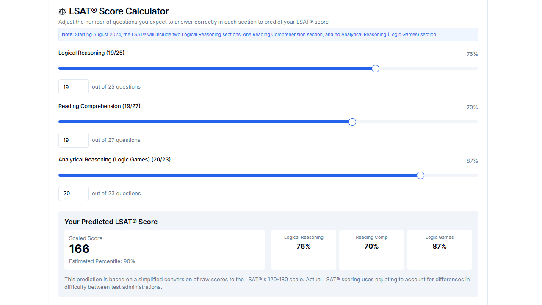Click the August 2024 format change note banner
The image size is (542, 305).
(268, 34)
